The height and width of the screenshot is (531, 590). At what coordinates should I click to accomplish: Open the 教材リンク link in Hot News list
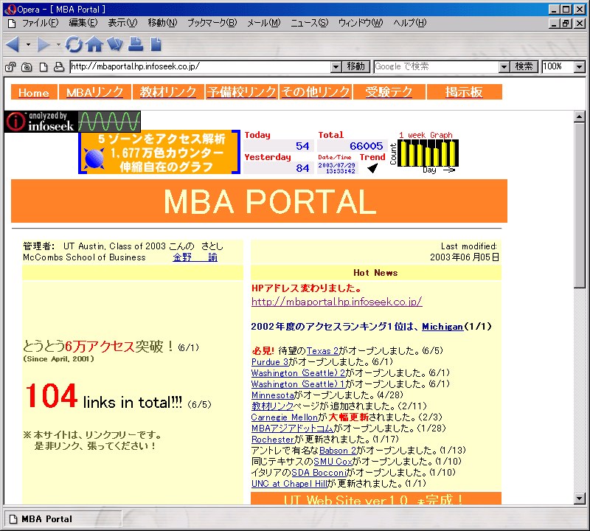tap(272, 406)
